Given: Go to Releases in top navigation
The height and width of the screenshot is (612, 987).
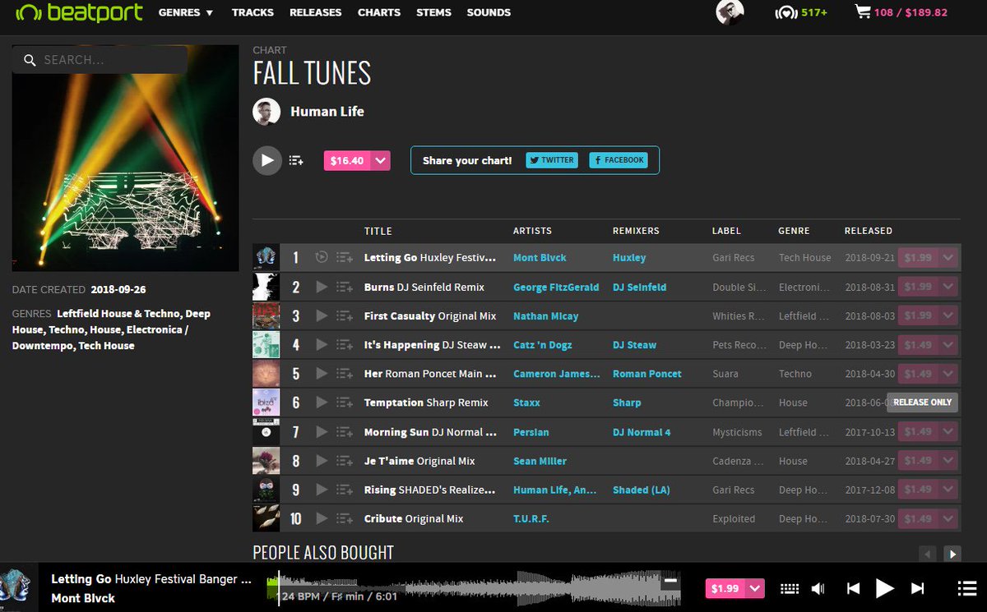Looking at the screenshot, I should [316, 12].
